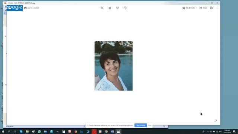238x134 pixels.
Task: Open Photoshop from the taskbar
Action: point(82,131)
